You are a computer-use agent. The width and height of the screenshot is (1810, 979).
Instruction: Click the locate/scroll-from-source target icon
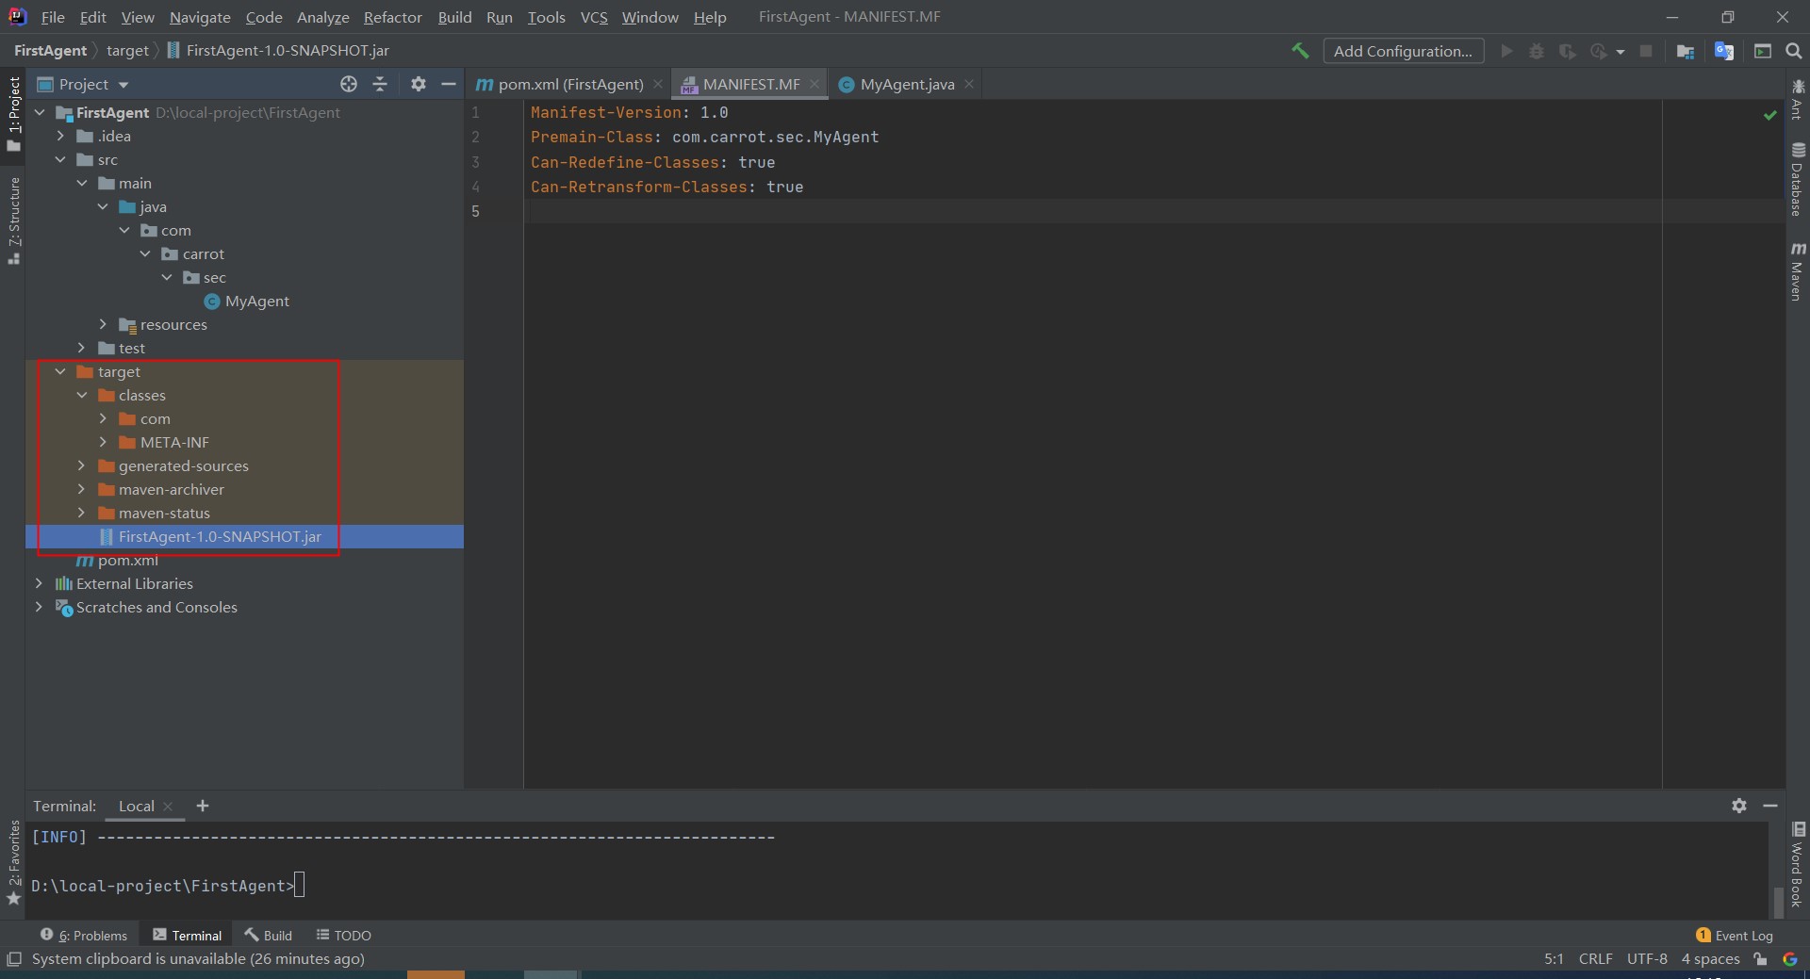[349, 84]
